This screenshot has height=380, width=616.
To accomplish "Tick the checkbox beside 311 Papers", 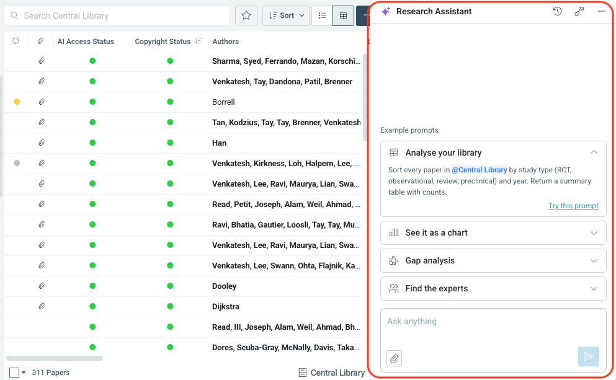I will point(14,373).
